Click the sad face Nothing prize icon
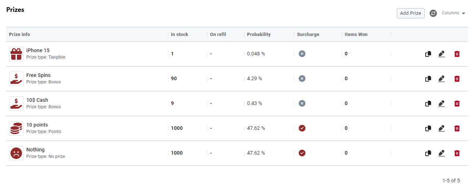This screenshot has height=196, width=474. point(16,153)
